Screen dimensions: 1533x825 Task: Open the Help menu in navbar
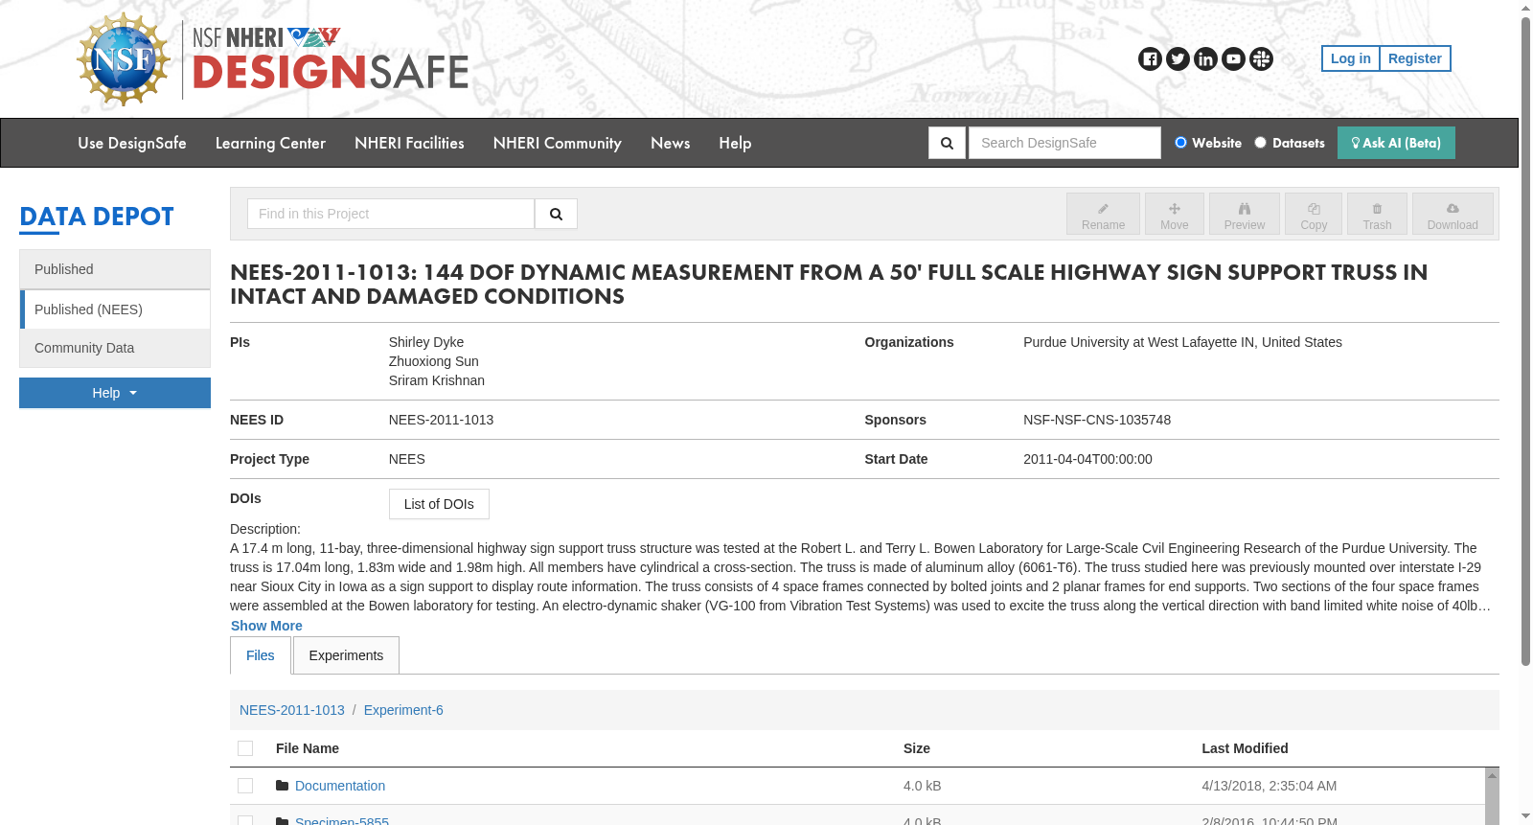tap(735, 143)
